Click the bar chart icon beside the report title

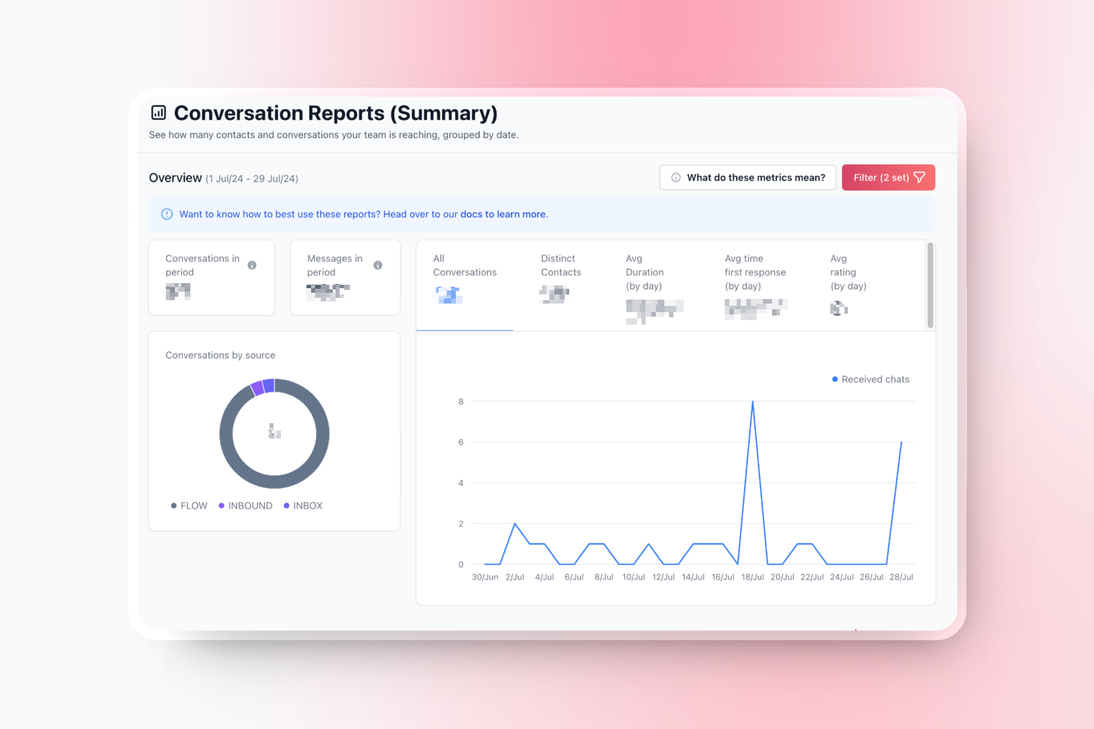pyautogui.click(x=158, y=113)
